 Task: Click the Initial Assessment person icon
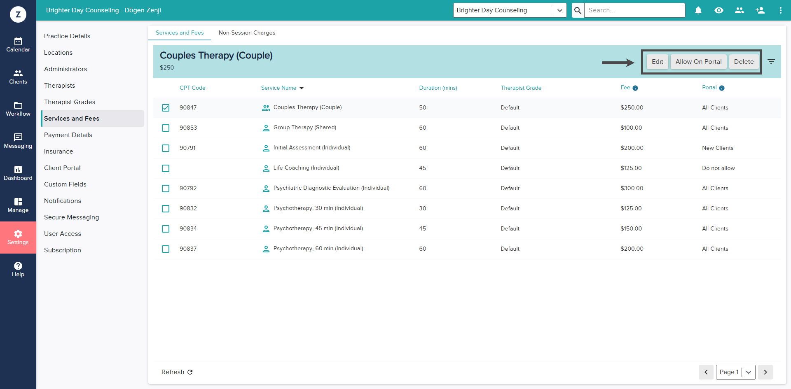266,148
